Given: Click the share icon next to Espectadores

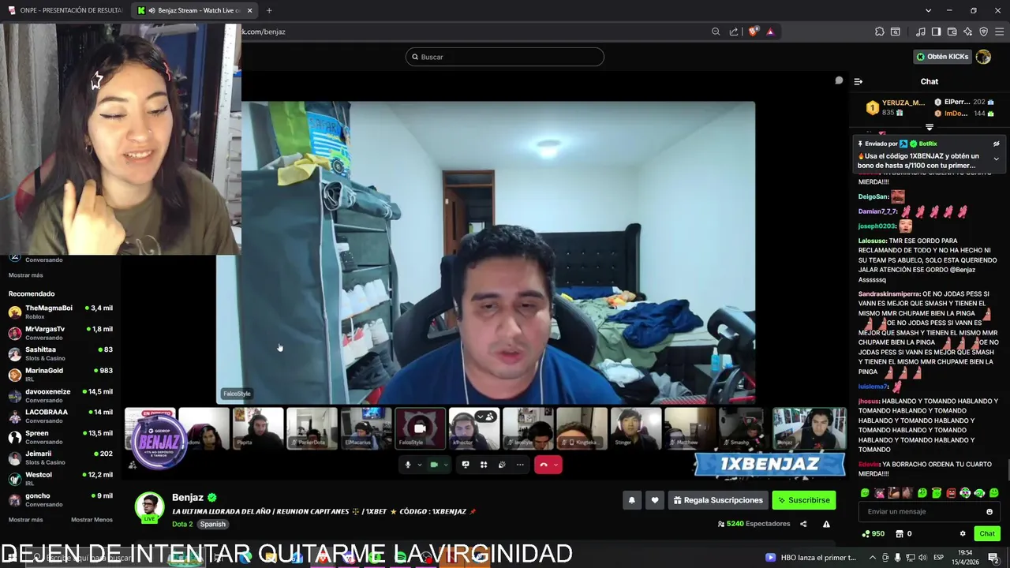Looking at the screenshot, I should point(803,524).
